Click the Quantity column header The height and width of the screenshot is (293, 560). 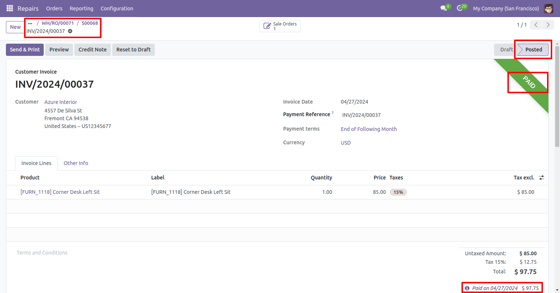[321, 178]
